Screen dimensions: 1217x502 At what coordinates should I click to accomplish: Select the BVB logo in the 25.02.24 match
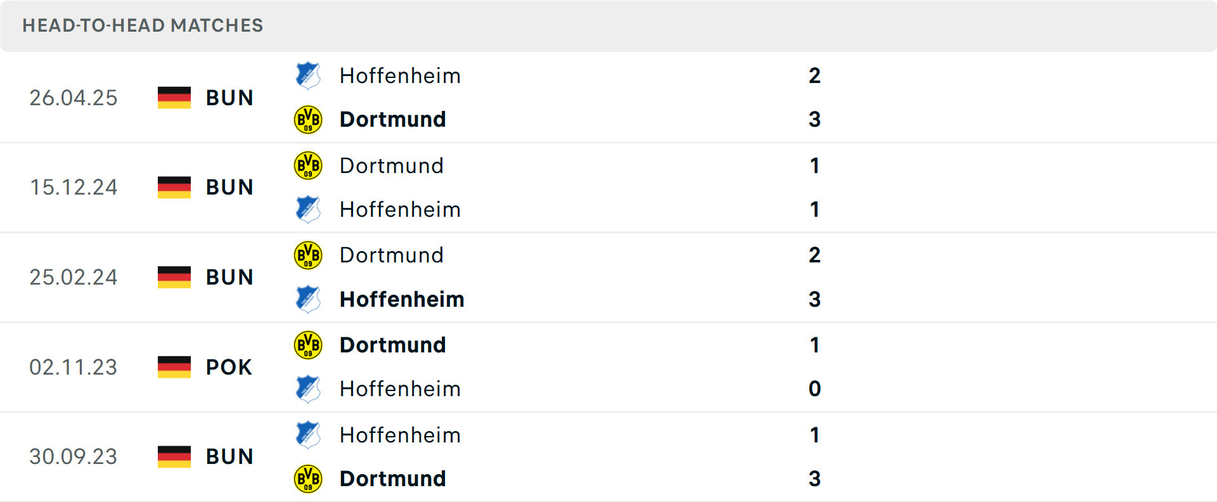[308, 255]
